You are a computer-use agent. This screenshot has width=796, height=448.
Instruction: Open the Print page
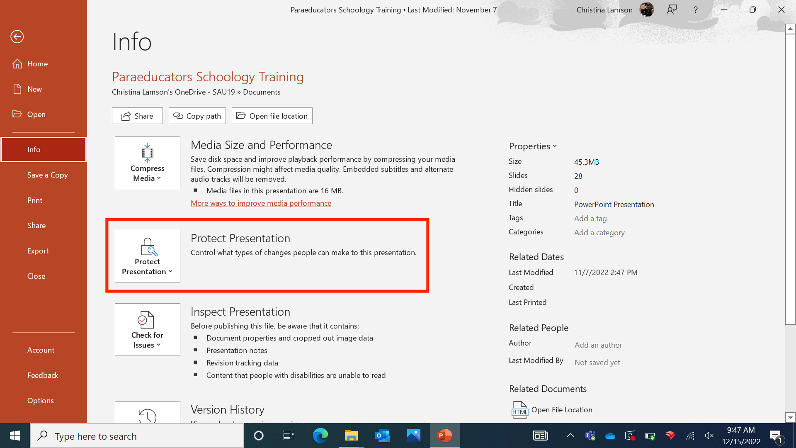click(44, 200)
